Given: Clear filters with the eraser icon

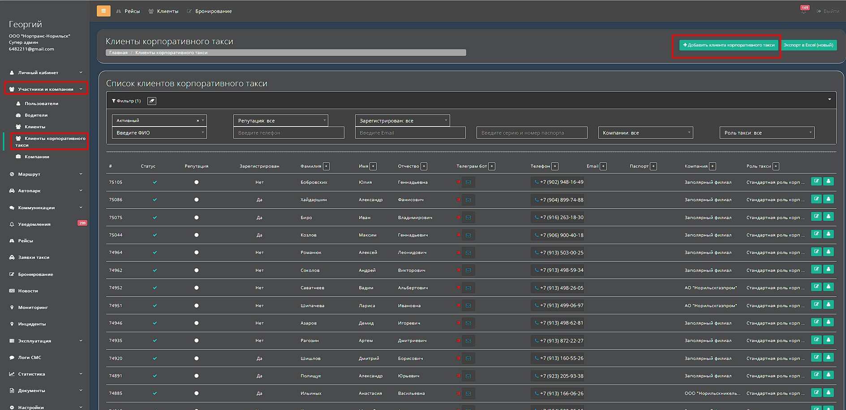Looking at the screenshot, I should click(152, 101).
